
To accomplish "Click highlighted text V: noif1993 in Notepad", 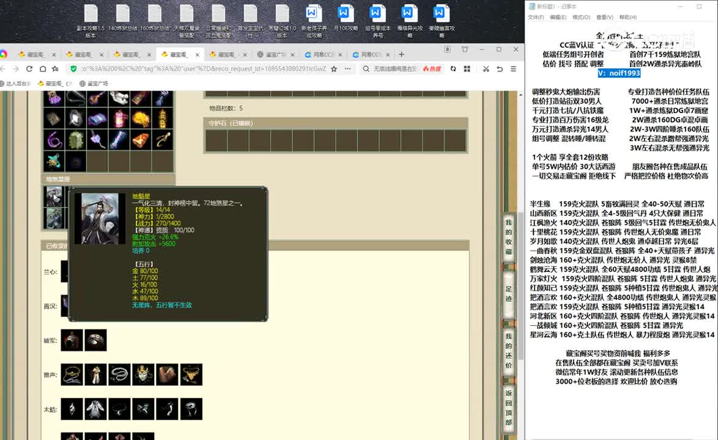I will (x=619, y=73).
